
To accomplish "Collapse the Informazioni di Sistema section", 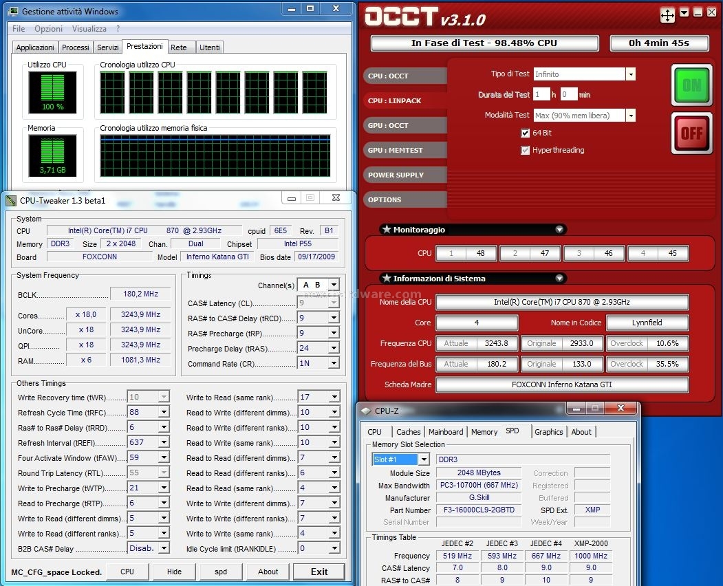I will (559, 278).
